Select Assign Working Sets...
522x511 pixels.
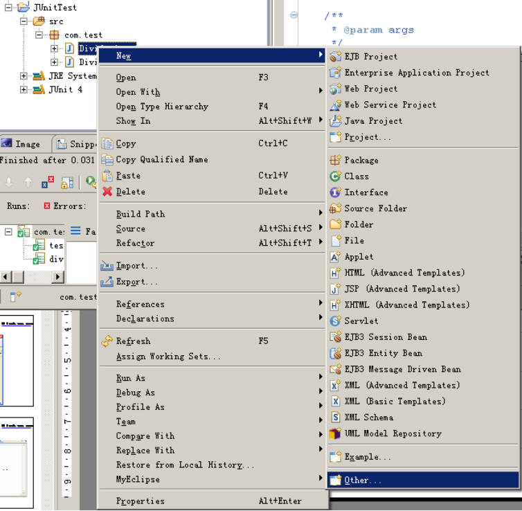212,356
